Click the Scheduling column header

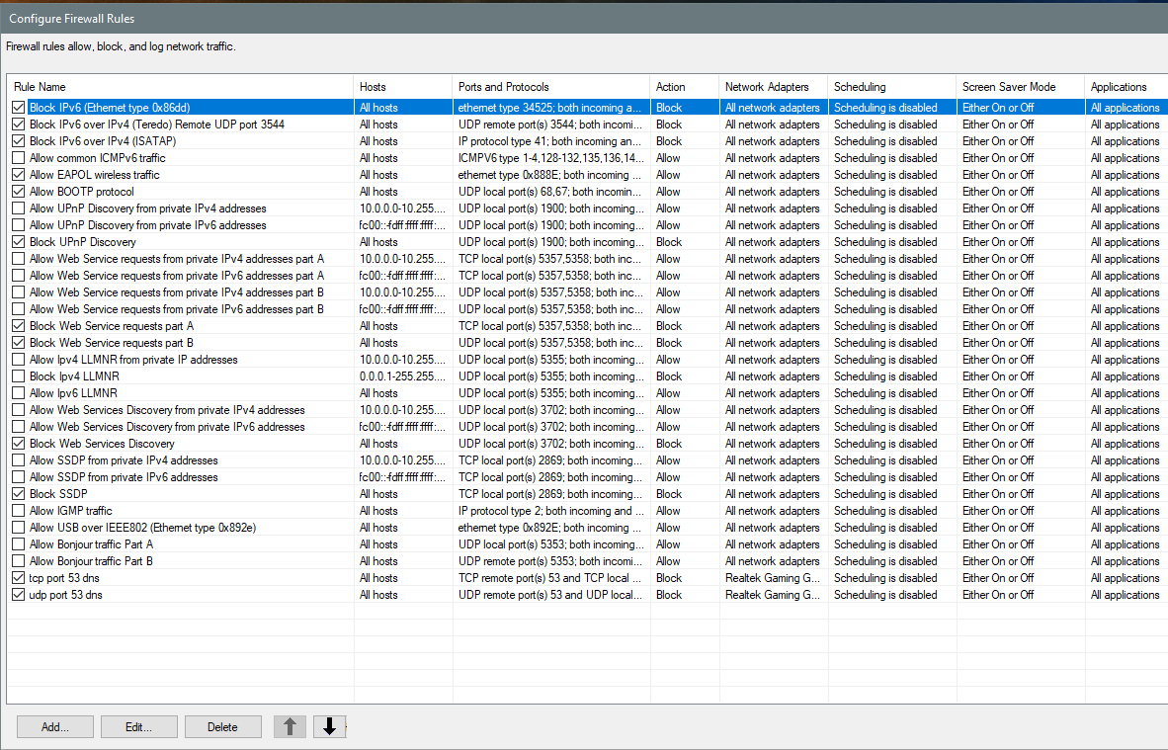pos(891,87)
